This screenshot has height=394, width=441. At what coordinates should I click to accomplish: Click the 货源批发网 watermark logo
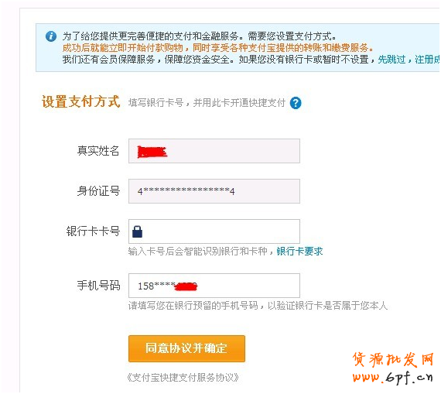[x=393, y=359]
